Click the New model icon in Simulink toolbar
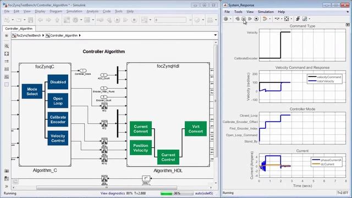Viewport: 352px width, 198px height. [x=7, y=20]
